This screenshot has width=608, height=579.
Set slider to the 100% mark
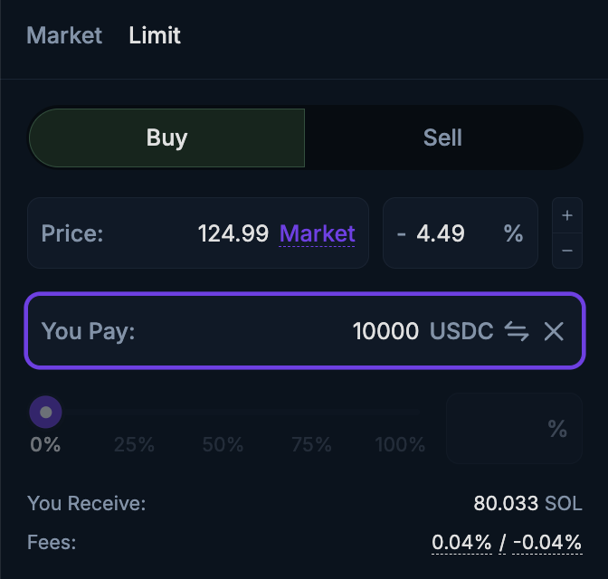pyautogui.click(x=400, y=414)
